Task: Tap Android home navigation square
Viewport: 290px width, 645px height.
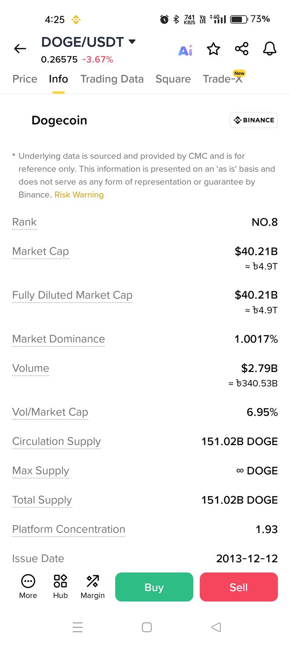Action: (147, 627)
